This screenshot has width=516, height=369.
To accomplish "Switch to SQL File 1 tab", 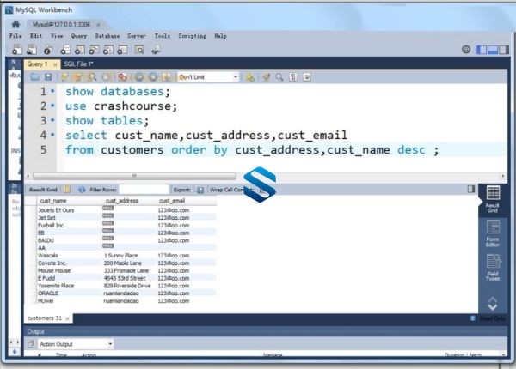I will click(79, 64).
